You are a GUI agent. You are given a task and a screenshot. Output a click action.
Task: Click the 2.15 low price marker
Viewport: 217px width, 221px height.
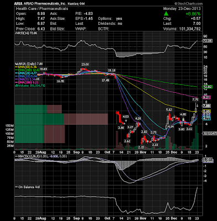pos(141,148)
